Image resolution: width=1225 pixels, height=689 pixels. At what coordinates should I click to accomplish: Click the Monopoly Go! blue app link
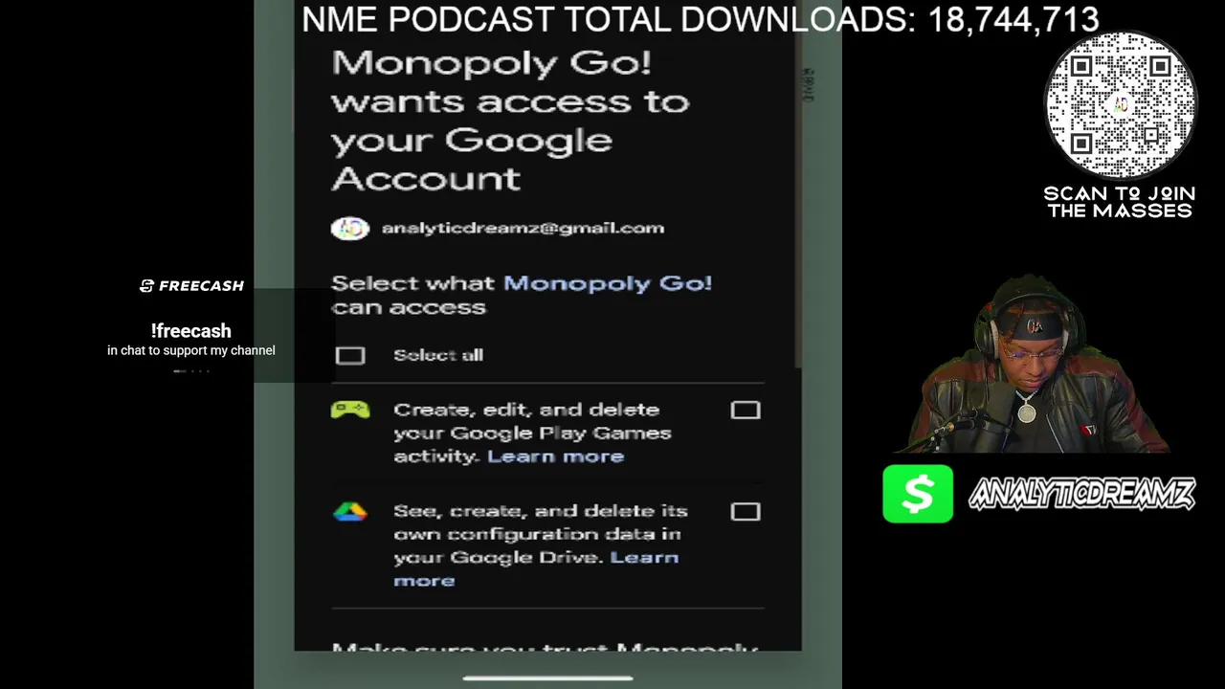coord(608,283)
